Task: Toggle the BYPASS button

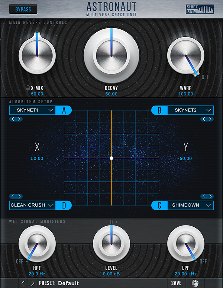Action: (23, 9)
